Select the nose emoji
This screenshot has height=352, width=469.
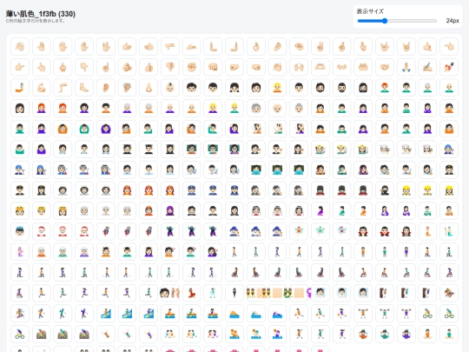(149, 88)
